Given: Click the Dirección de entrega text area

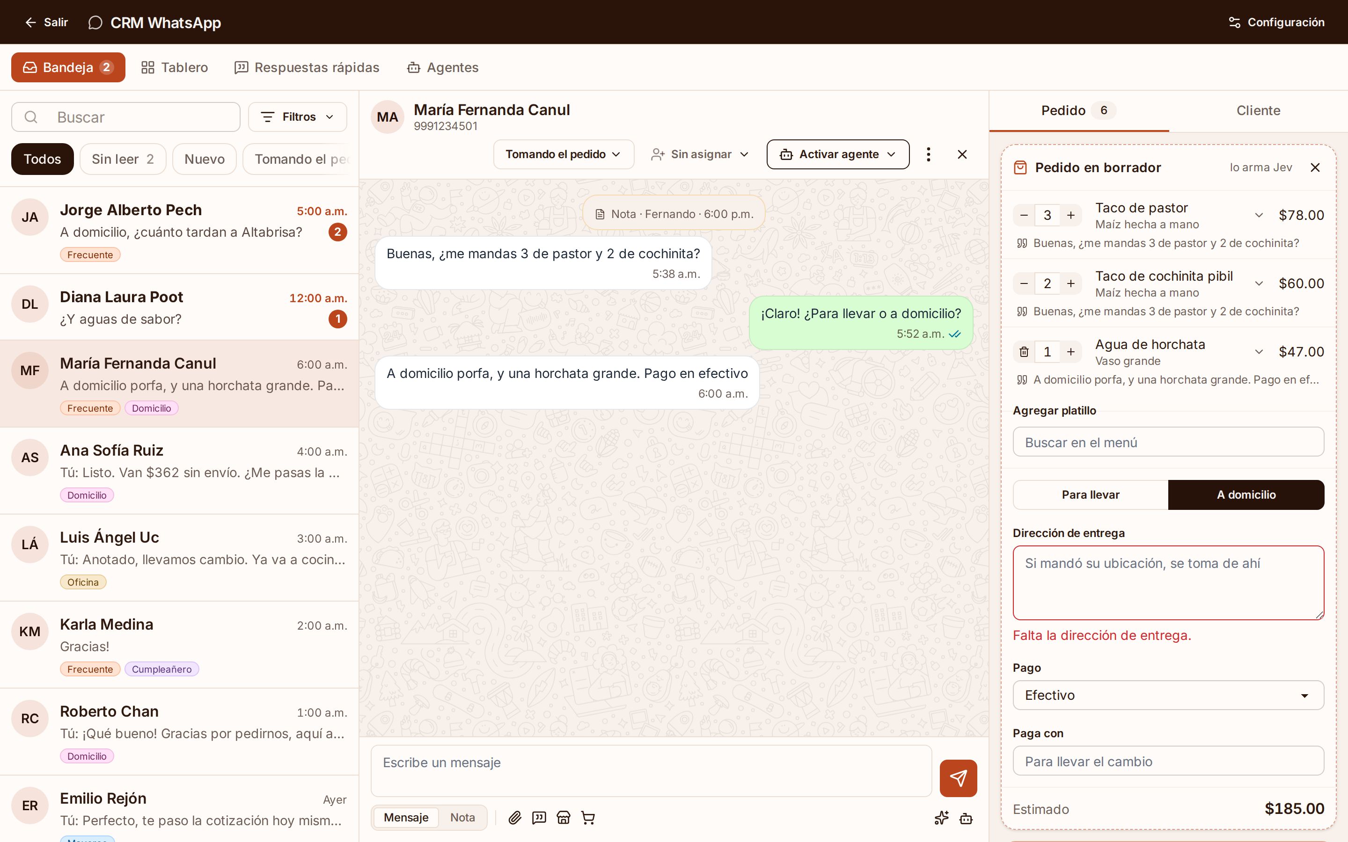Looking at the screenshot, I should click(x=1168, y=582).
